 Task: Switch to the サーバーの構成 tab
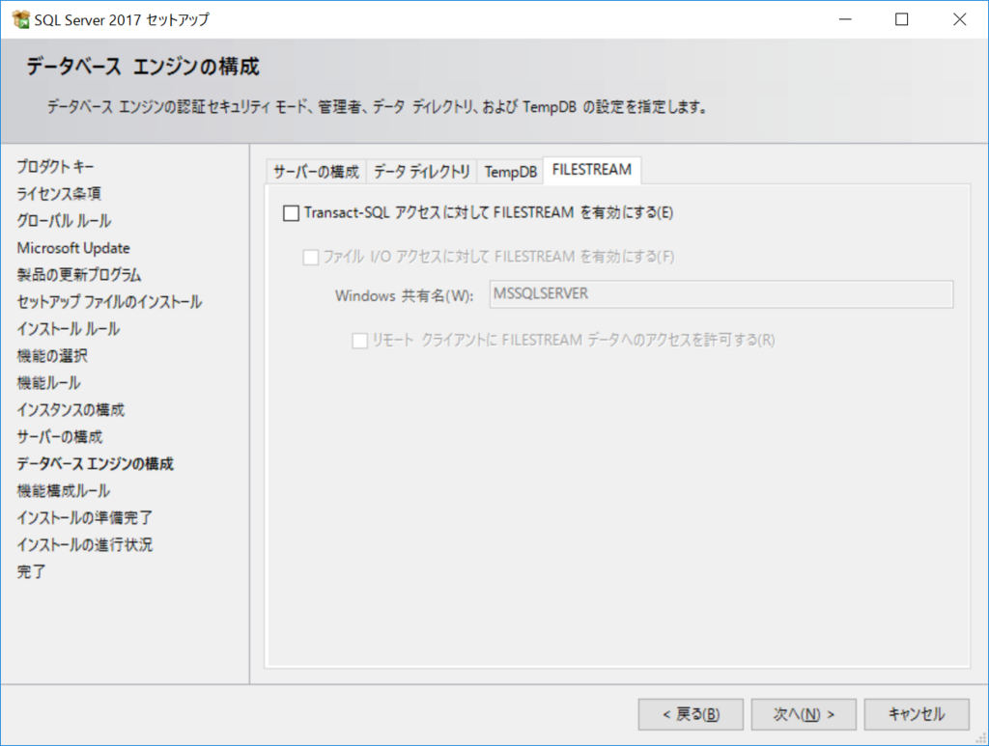(x=316, y=172)
